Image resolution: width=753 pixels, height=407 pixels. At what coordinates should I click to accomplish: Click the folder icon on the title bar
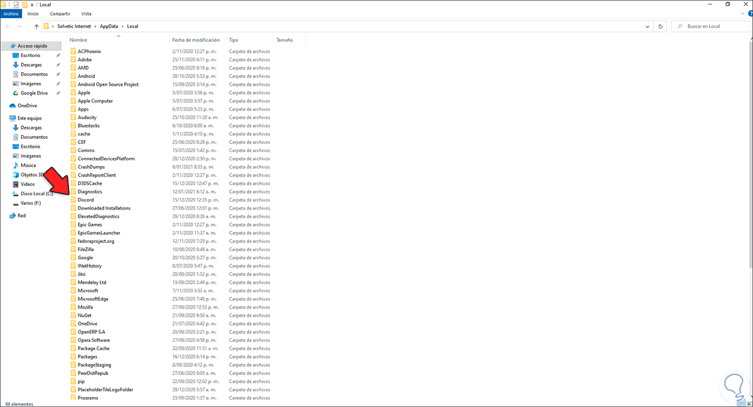click(x=4, y=4)
